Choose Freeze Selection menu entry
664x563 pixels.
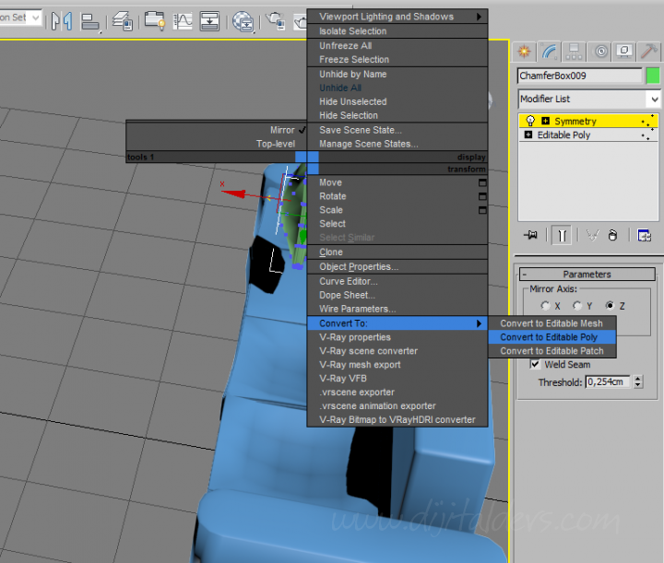[x=397, y=59]
